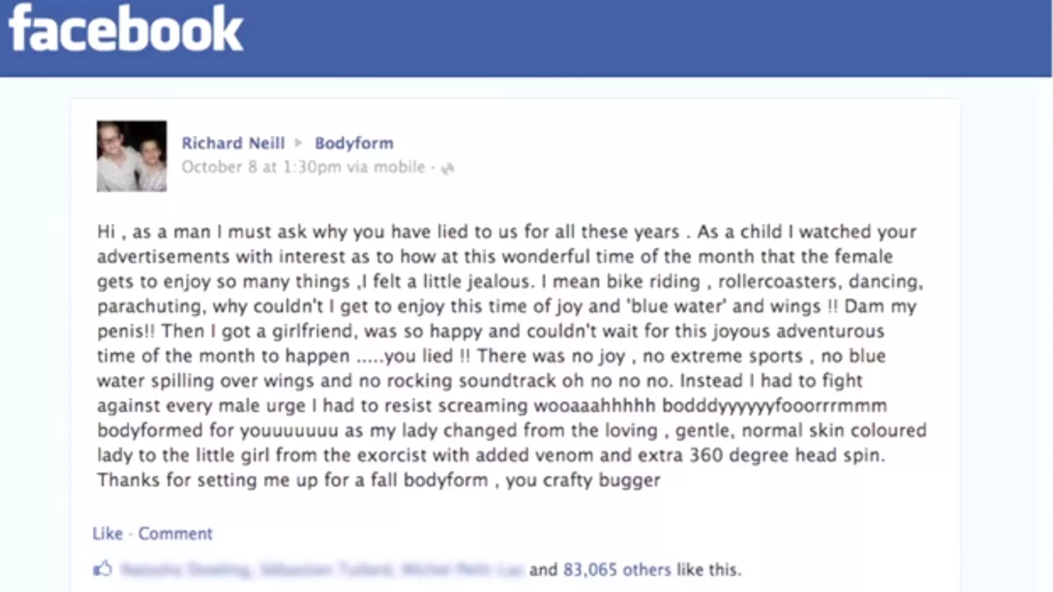Click the 'crafty bugger' closing line of post

click(583, 480)
